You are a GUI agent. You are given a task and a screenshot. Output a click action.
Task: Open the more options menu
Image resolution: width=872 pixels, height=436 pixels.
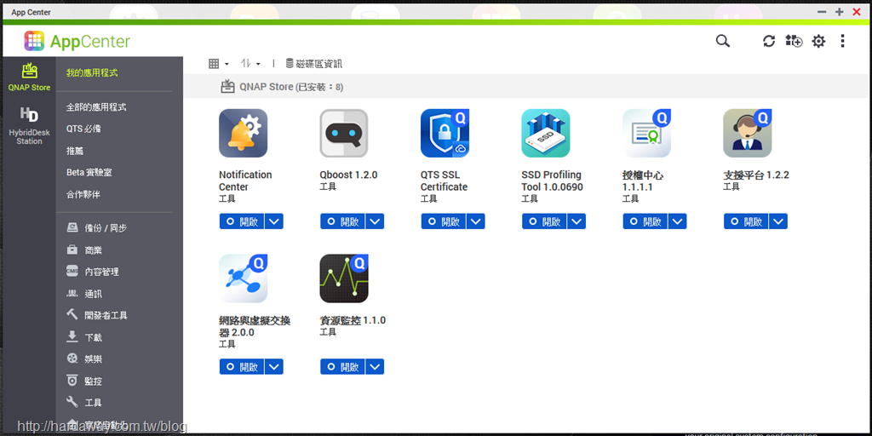(842, 41)
